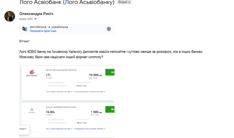This screenshot has width=234, height=138.
Task: Click the Європромбанк logo in screenshot
Action: tap(32, 73)
